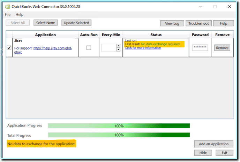Click the Auto-Run column header
Image resolution: width=240 pixels, height=162 pixels.
[x=89, y=35]
